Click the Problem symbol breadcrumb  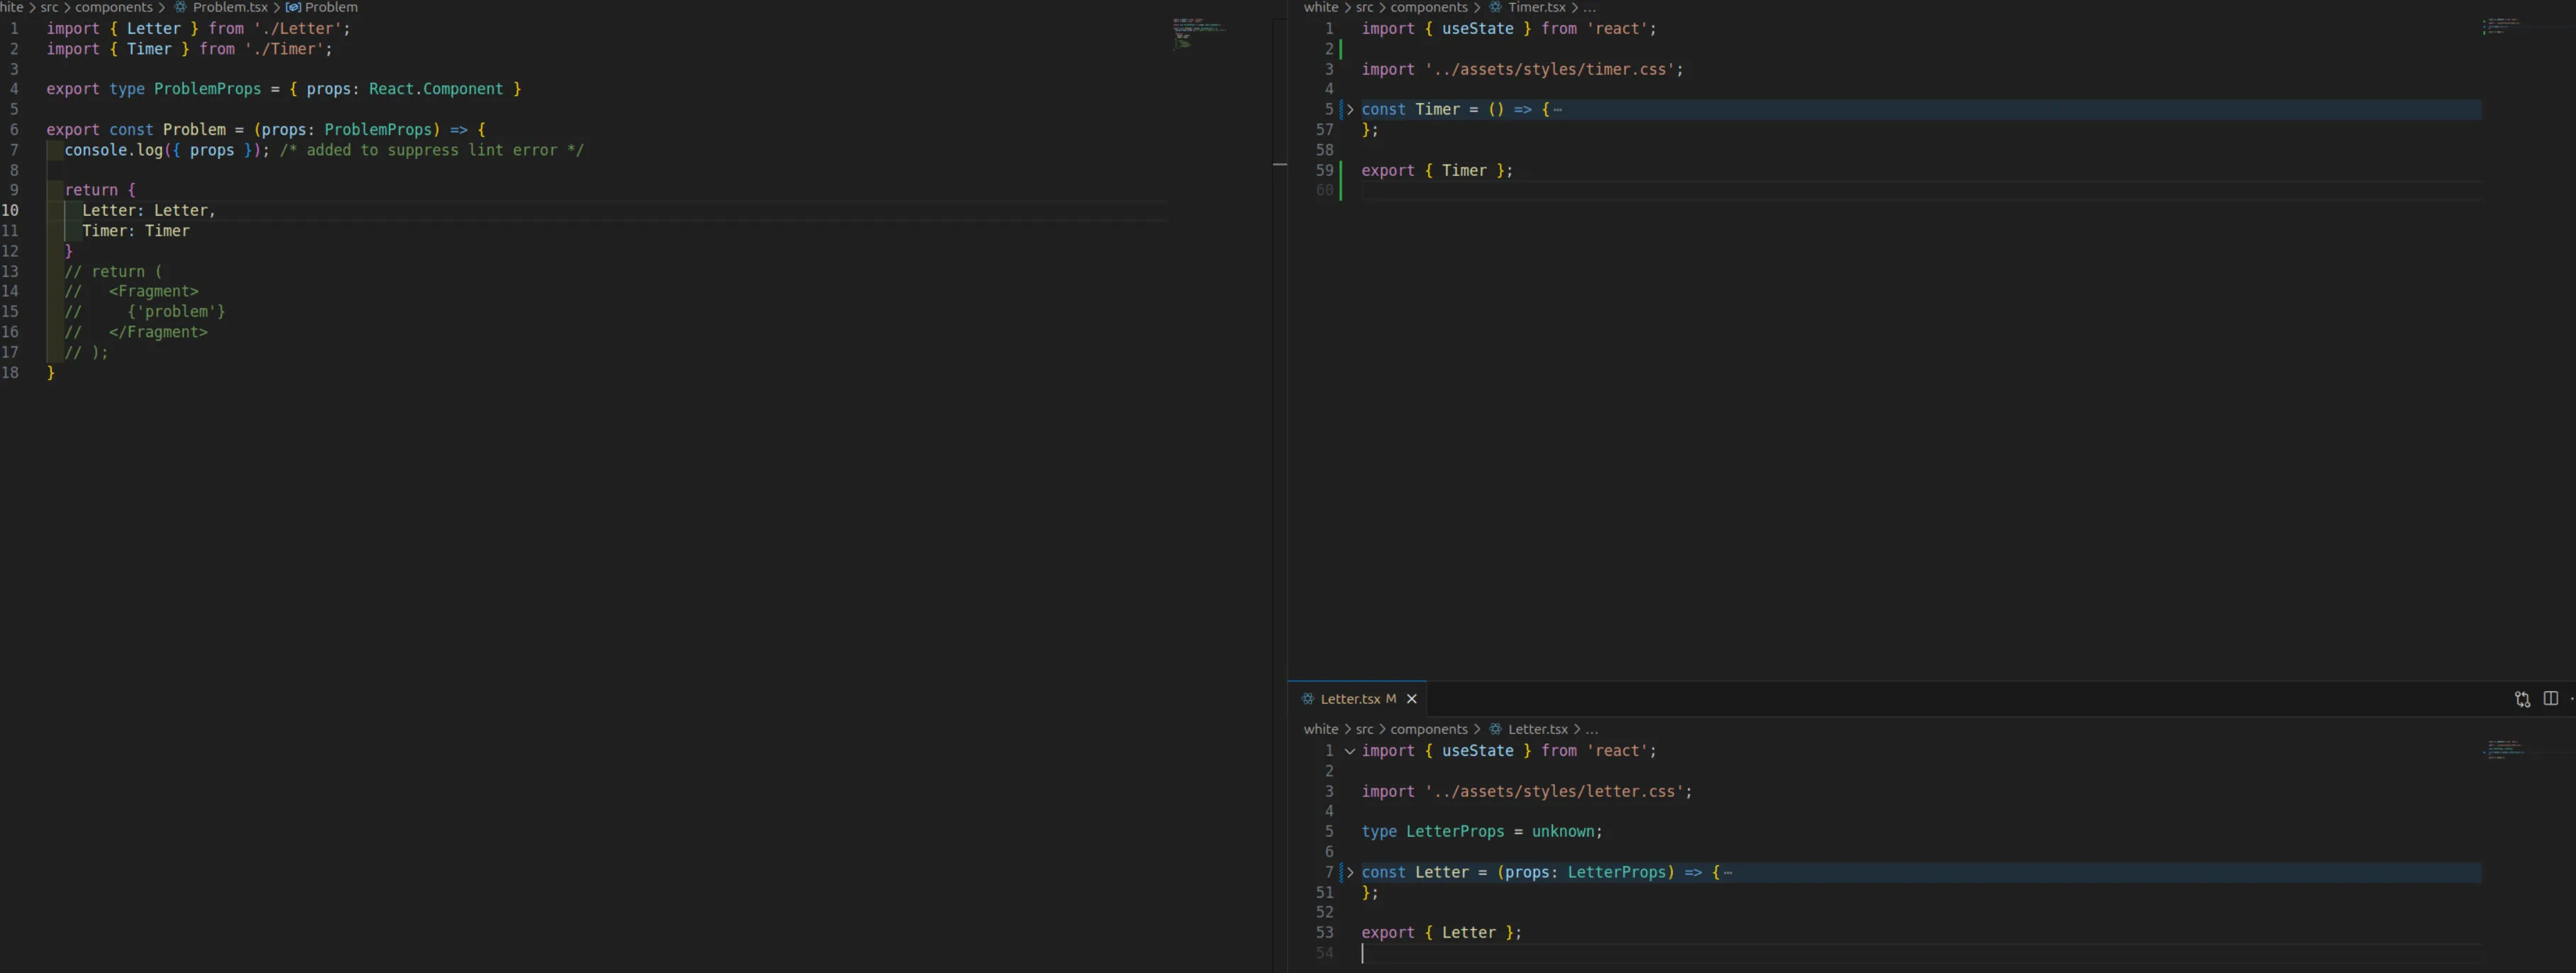click(x=330, y=7)
